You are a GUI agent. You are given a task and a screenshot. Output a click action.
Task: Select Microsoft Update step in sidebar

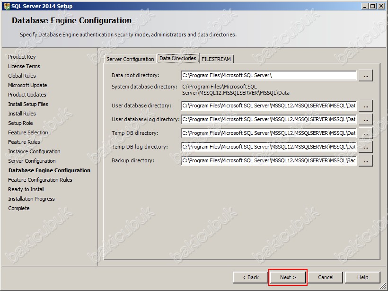[27, 85]
